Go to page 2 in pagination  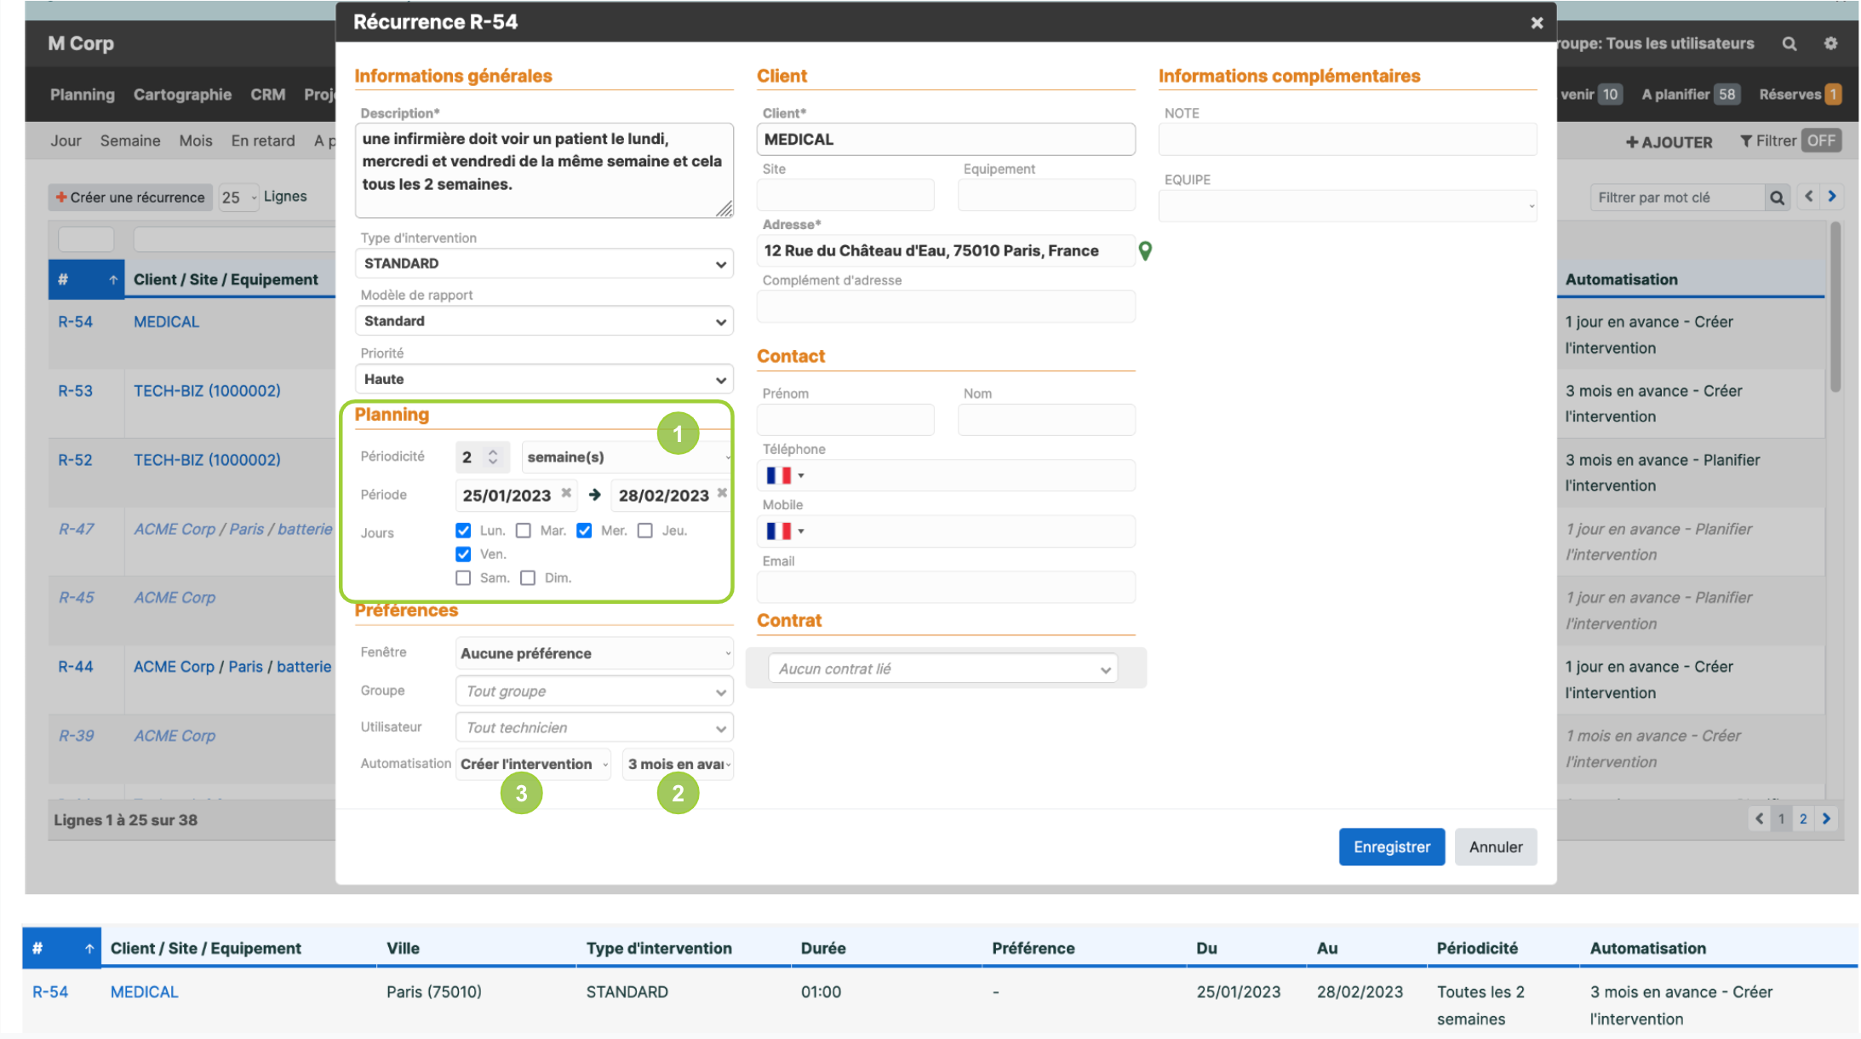1803,818
